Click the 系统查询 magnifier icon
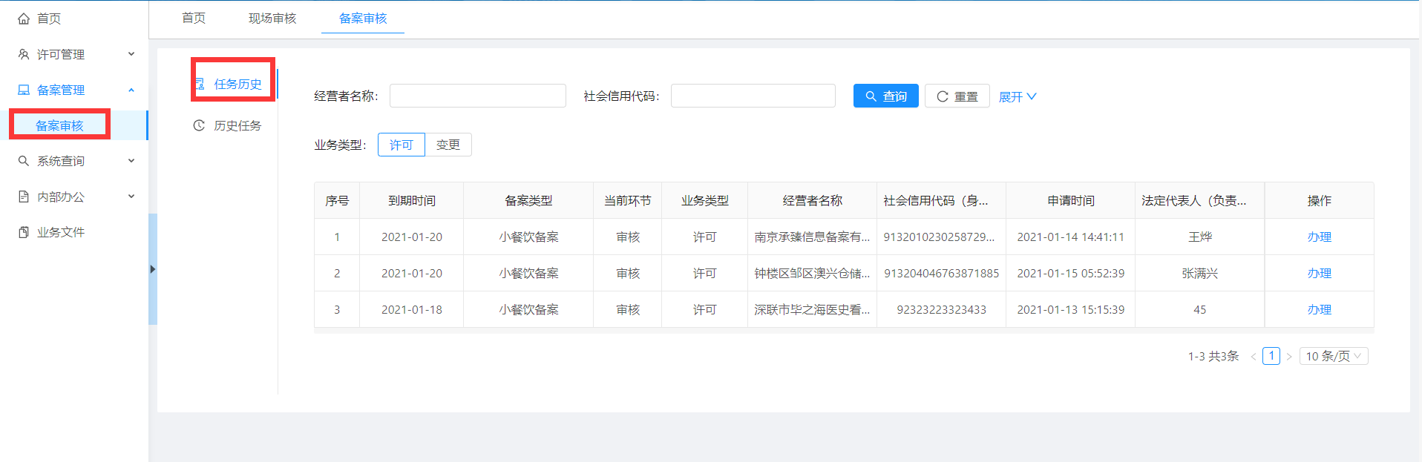 coord(24,161)
